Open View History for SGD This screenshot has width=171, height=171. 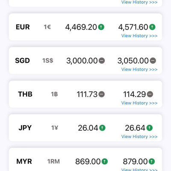tap(139, 69)
